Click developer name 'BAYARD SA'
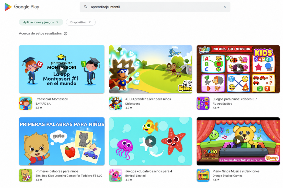The width and height of the screenshot is (283, 188). click(43, 104)
